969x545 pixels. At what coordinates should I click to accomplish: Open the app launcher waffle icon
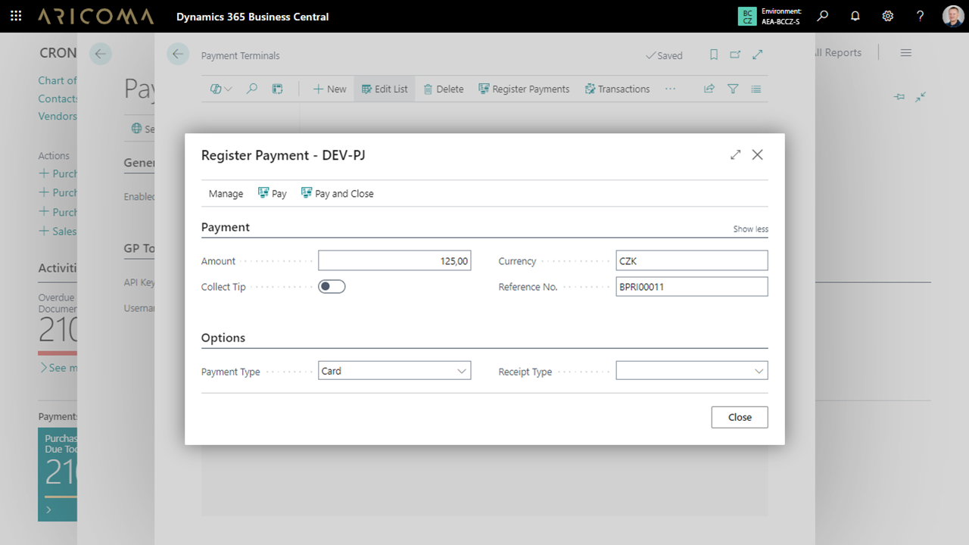(x=16, y=16)
